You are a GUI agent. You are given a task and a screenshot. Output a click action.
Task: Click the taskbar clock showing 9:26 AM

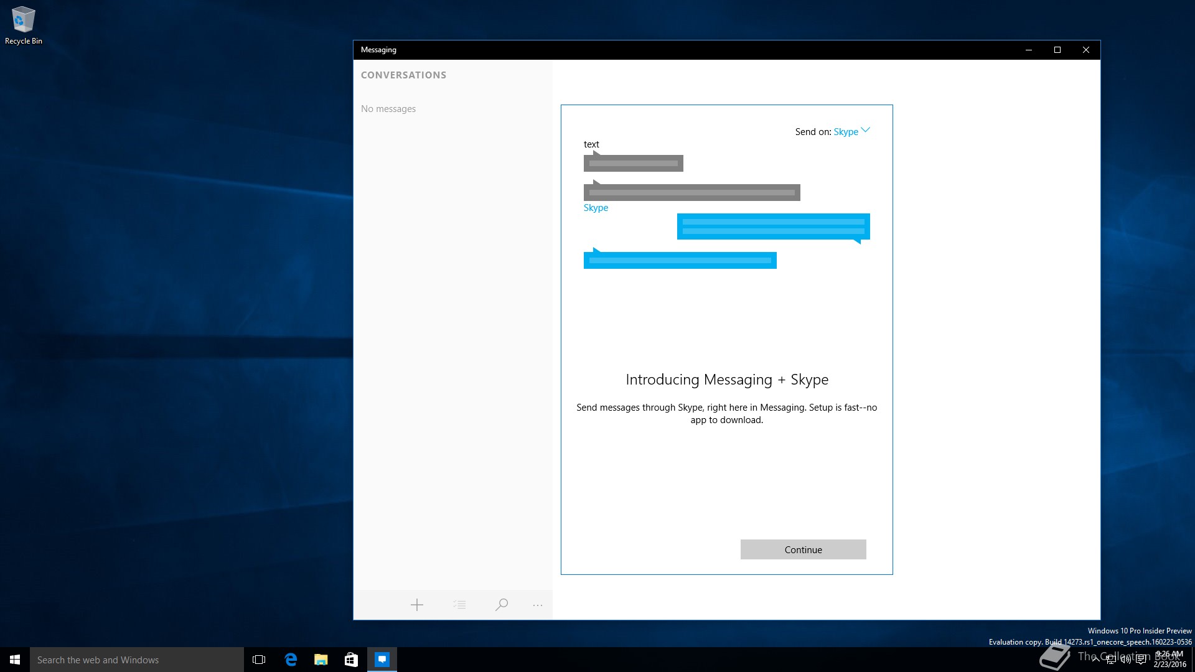click(1169, 660)
